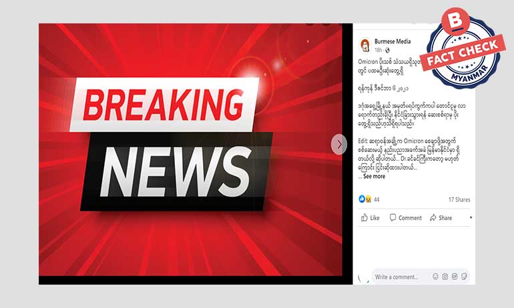Go to next photo with the arrow

click(339, 144)
